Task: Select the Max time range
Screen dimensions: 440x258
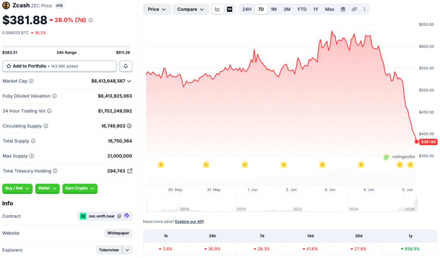Action: coord(330,9)
